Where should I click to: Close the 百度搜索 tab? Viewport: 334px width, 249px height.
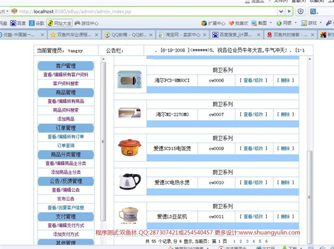click(259, 35)
